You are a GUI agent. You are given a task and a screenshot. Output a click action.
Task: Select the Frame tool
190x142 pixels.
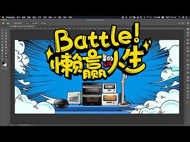coord(6,36)
